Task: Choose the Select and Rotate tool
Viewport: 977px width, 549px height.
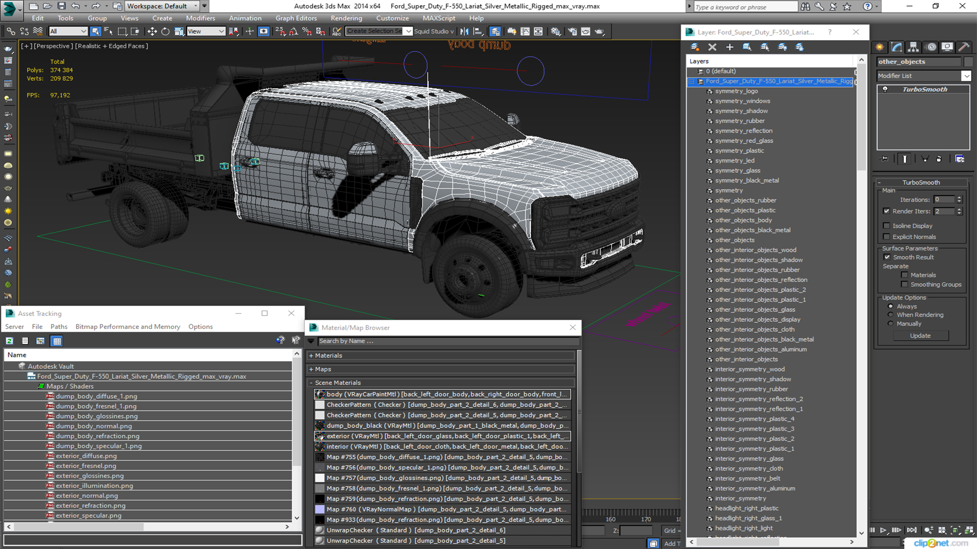Action: click(165, 32)
